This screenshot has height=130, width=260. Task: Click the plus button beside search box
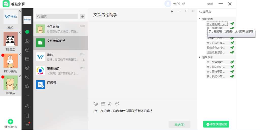click(x=83, y=16)
